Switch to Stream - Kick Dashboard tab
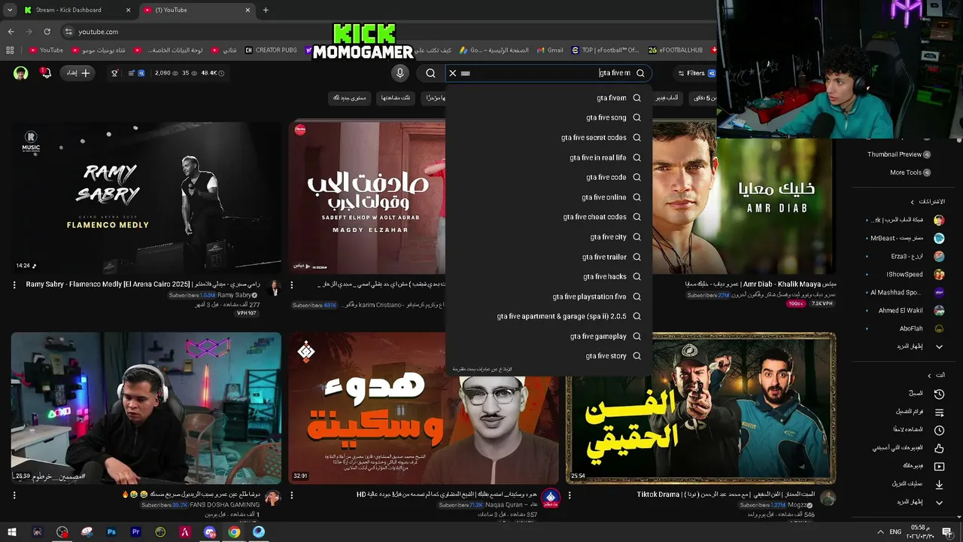 pyautogui.click(x=75, y=10)
